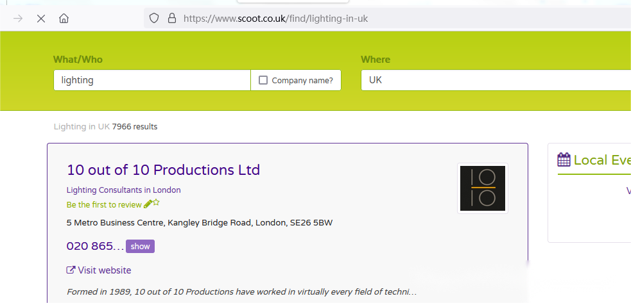Click the 10 out of 10 company logo
631x303 pixels.
tap(482, 188)
